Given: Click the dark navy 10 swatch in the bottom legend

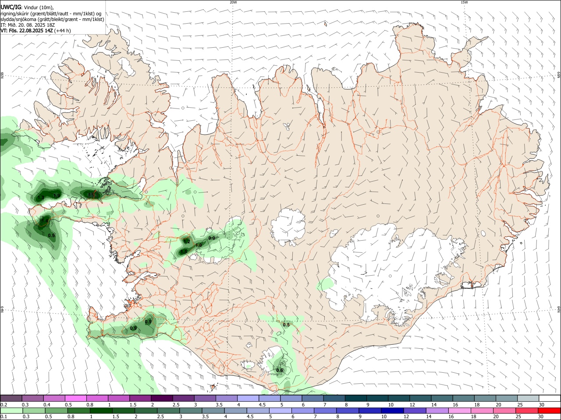Looking at the screenshot, I should click(x=391, y=410).
